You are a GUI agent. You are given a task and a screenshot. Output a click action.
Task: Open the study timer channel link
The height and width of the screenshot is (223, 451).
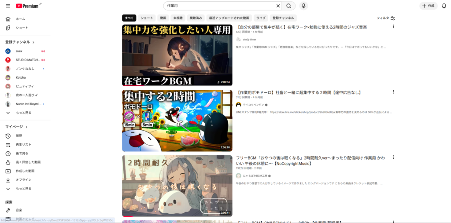coord(249,39)
